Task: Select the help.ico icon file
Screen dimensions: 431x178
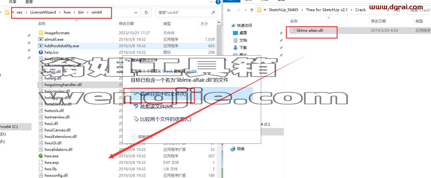Action: pyautogui.click(x=41, y=52)
